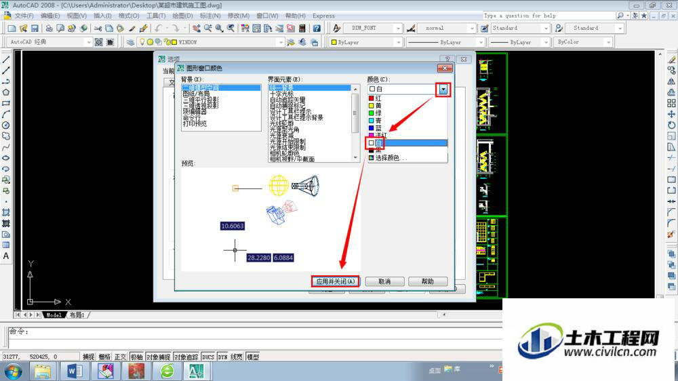Click the Match Properties brush icon

(144, 28)
